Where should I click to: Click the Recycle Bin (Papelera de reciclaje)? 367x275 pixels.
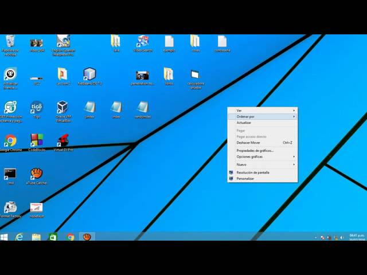(x=10, y=42)
